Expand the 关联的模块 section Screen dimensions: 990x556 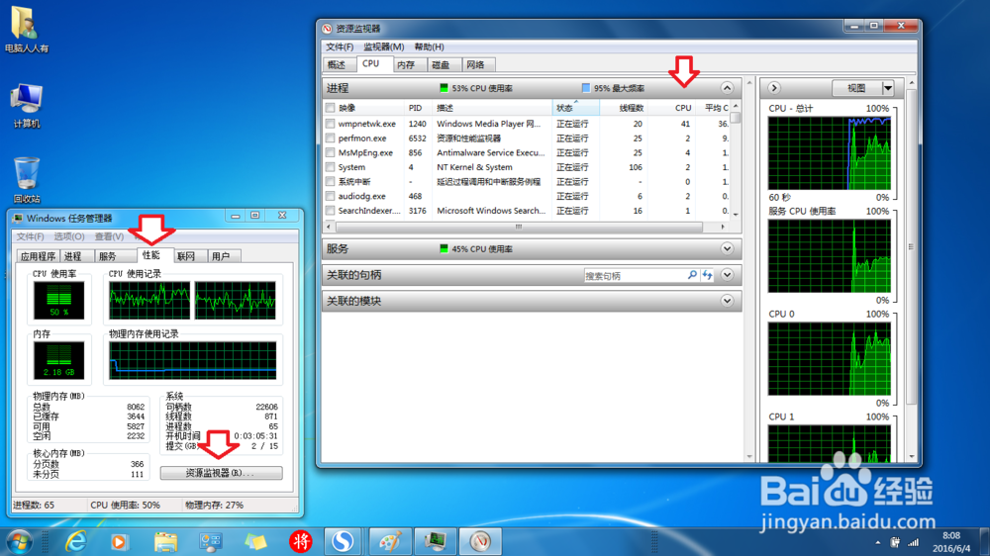coord(728,301)
